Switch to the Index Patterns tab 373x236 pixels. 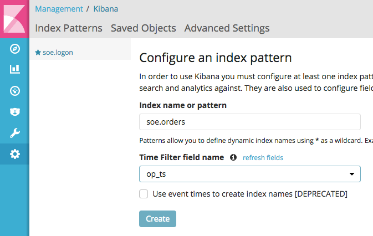(69, 28)
